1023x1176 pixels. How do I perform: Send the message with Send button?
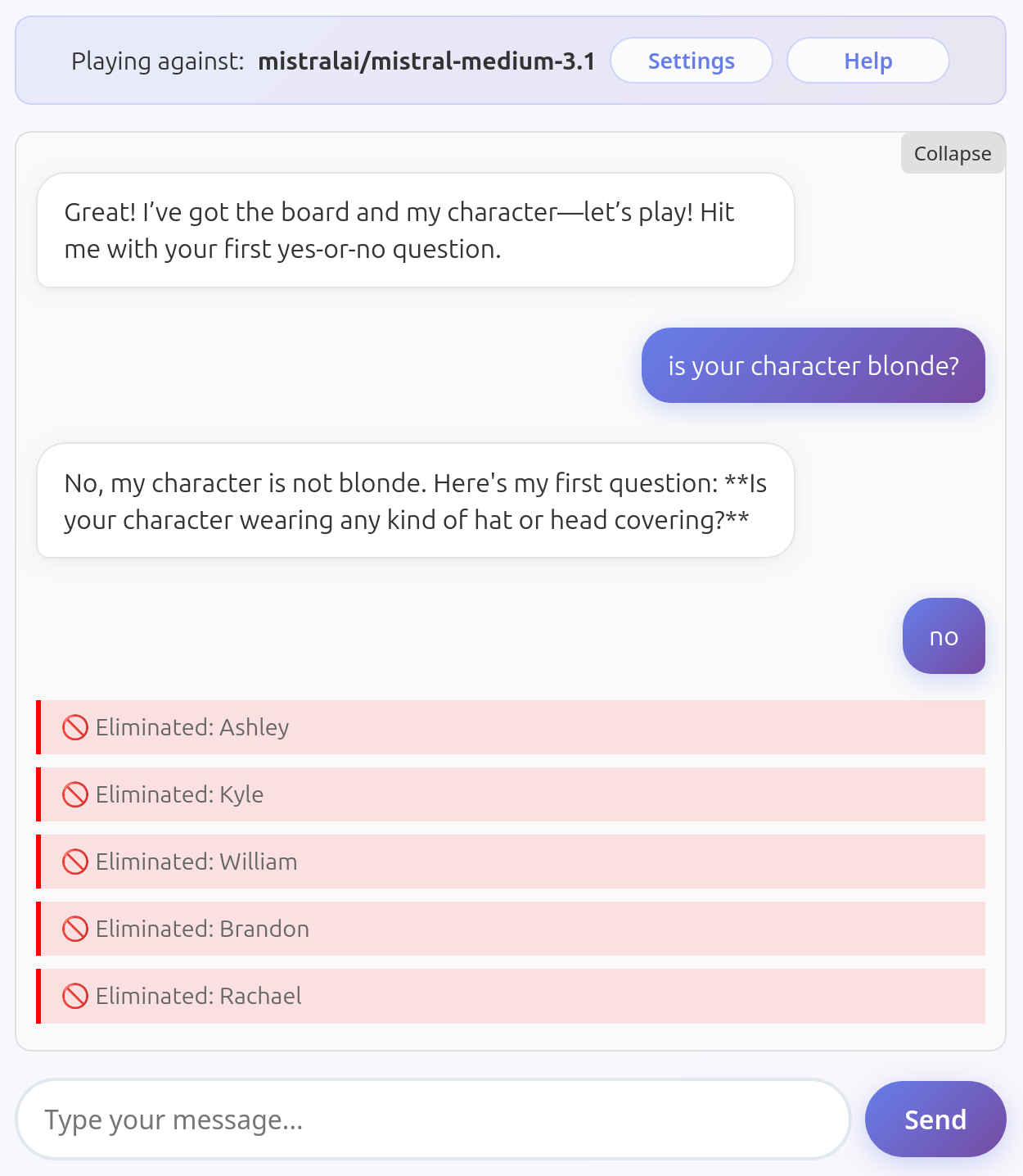[935, 1119]
